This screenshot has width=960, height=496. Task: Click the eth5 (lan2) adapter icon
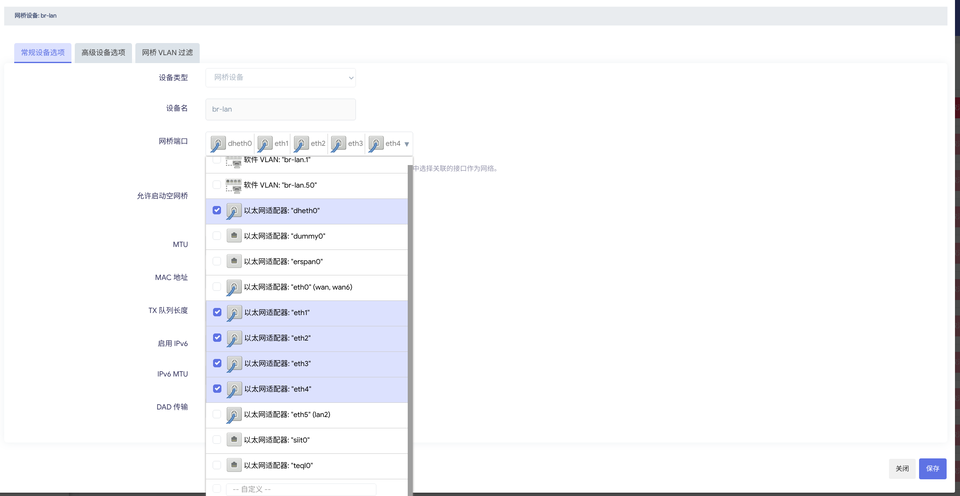[x=234, y=414]
